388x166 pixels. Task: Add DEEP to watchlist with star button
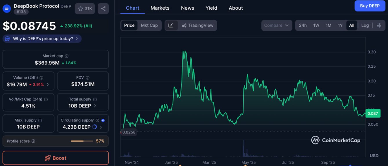(85, 9)
